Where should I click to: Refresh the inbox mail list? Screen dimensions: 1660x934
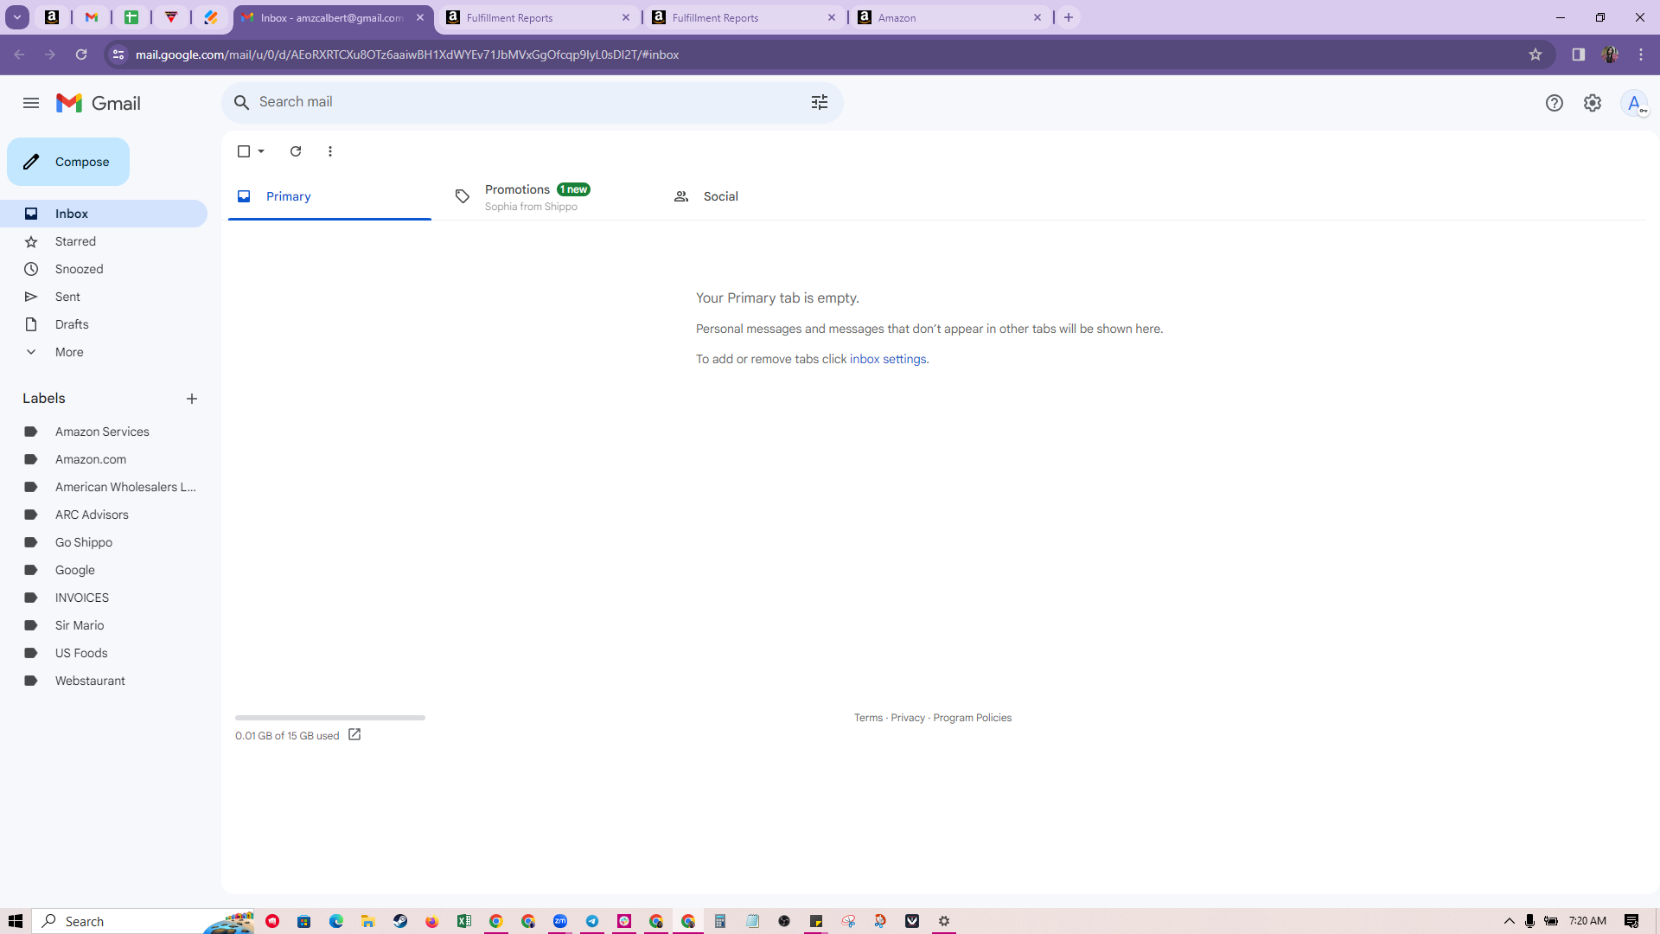point(296,151)
